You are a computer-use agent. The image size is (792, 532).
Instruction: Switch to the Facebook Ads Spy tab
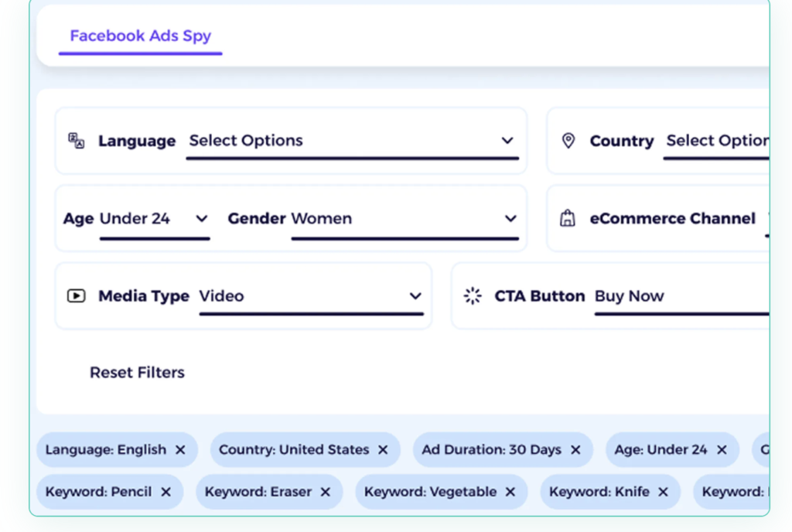click(140, 36)
